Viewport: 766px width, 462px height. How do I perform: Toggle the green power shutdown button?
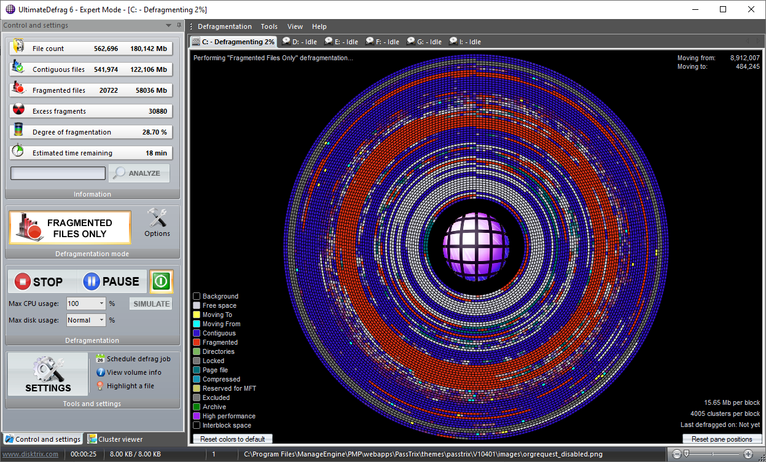pyautogui.click(x=161, y=281)
